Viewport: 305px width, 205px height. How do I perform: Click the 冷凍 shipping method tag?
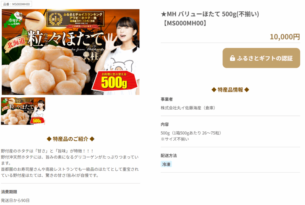[x=166, y=164]
